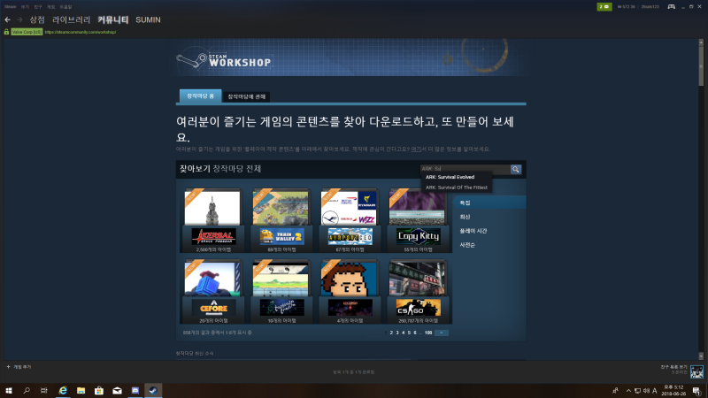
Task: Open the Windows Start menu
Action: point(9,390)
